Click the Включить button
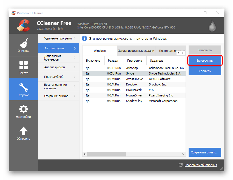 point(205,50)
